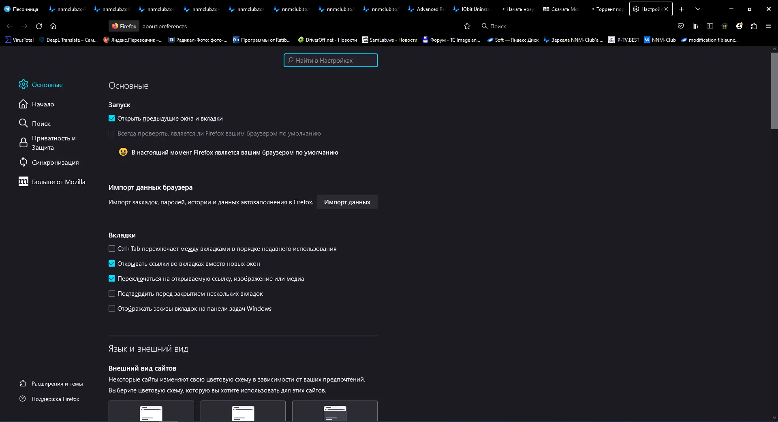Click the vertical scrollbar thumb

coord(774,91)
